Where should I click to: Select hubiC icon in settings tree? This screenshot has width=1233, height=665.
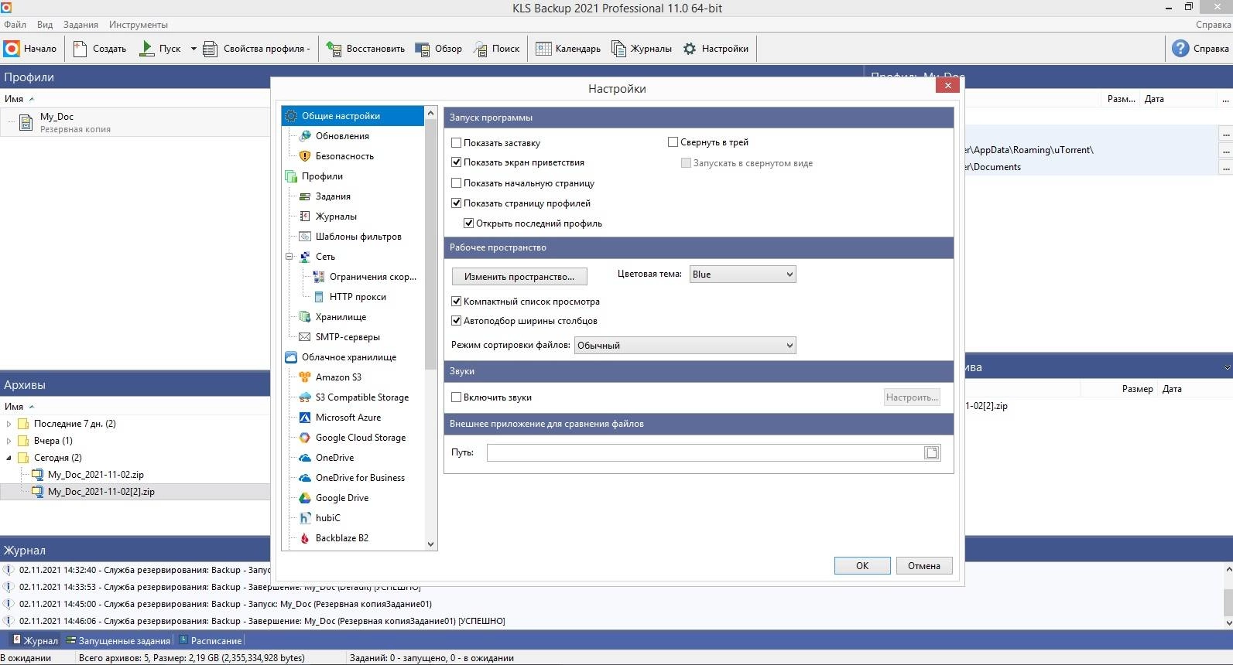tap(305, 518)
